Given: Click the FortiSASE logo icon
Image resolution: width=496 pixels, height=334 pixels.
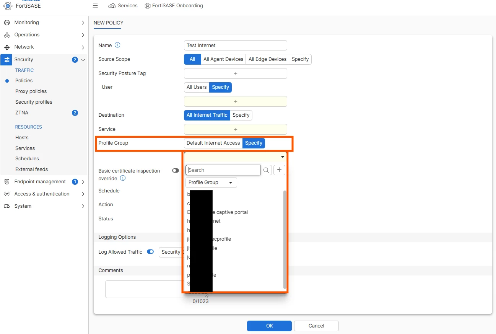Looking at the screenshot, I should pyautogui.click(x=7, y=6).
